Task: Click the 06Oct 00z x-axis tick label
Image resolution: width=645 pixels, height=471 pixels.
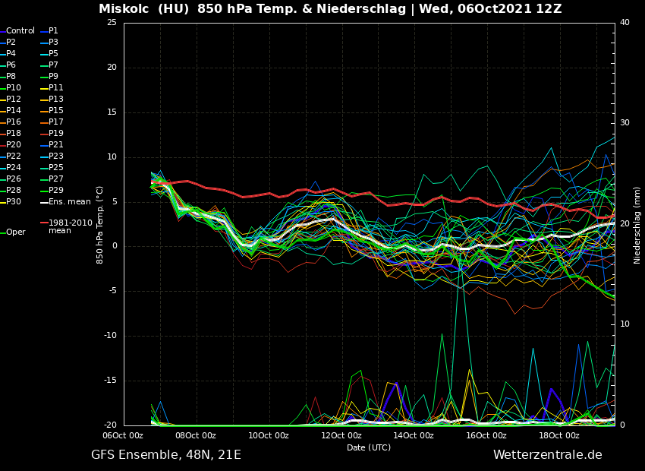Action: 123,436
